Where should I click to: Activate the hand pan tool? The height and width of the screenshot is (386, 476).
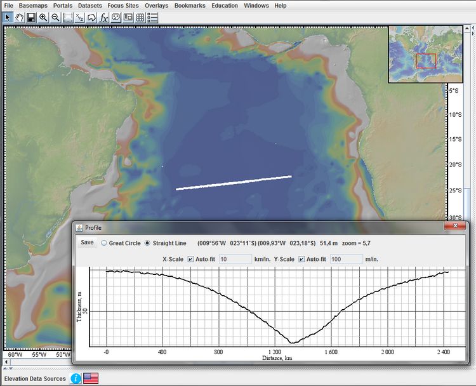[x=20, y=18]
